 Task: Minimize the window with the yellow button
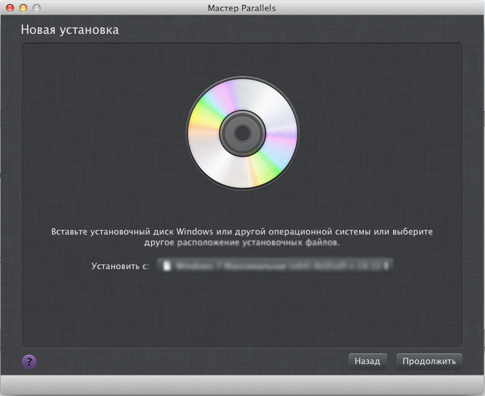(x=23, y=7)
